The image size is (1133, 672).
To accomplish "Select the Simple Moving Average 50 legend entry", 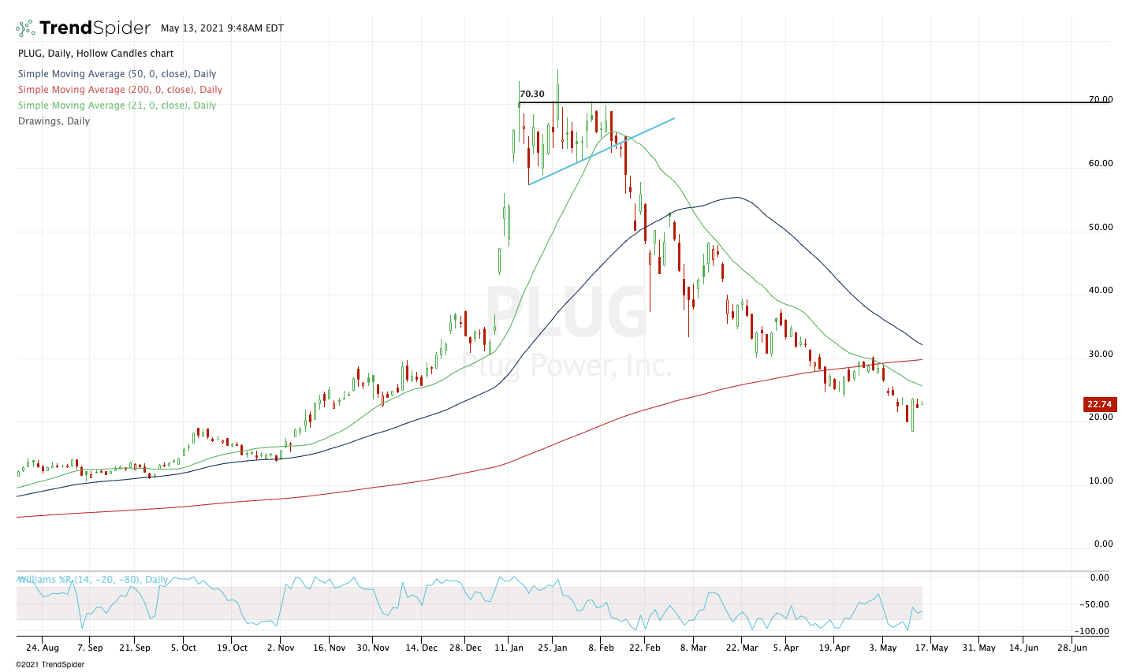I will (117, 74).
